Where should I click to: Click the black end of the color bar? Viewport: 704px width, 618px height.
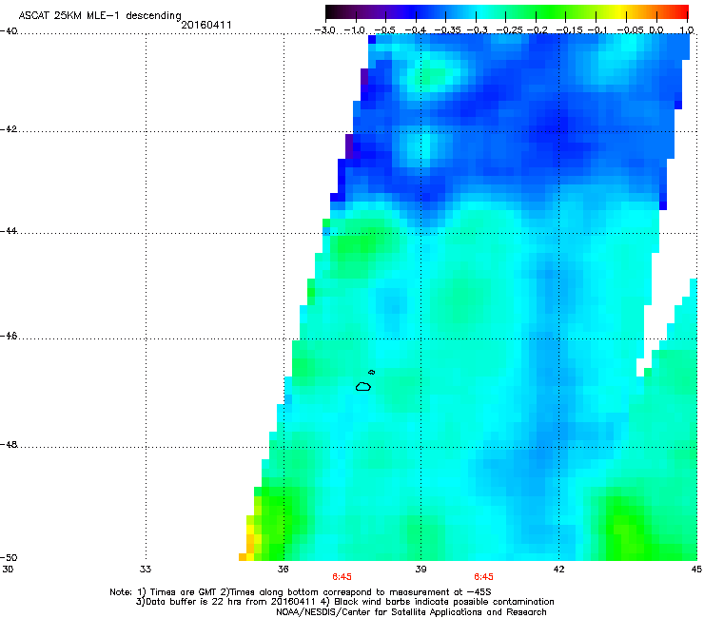coord(332,12)
